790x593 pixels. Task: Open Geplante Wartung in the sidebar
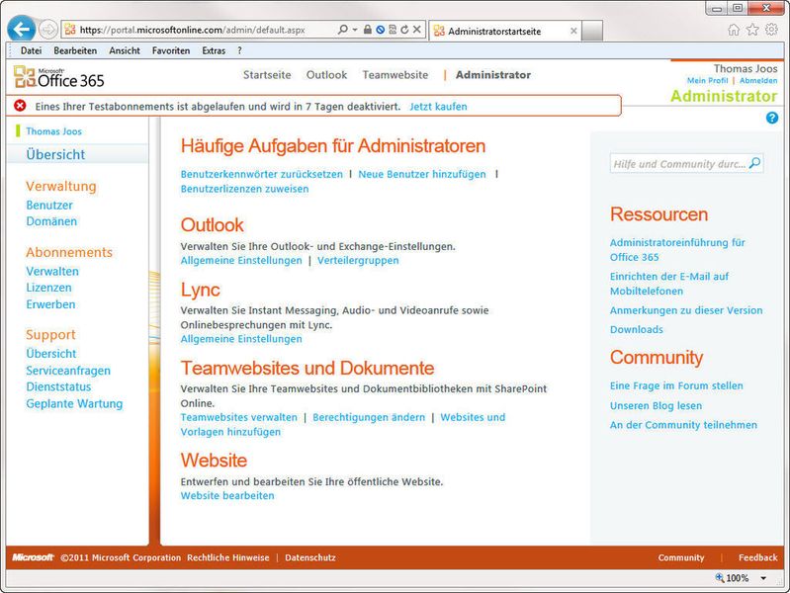[74, 403]
